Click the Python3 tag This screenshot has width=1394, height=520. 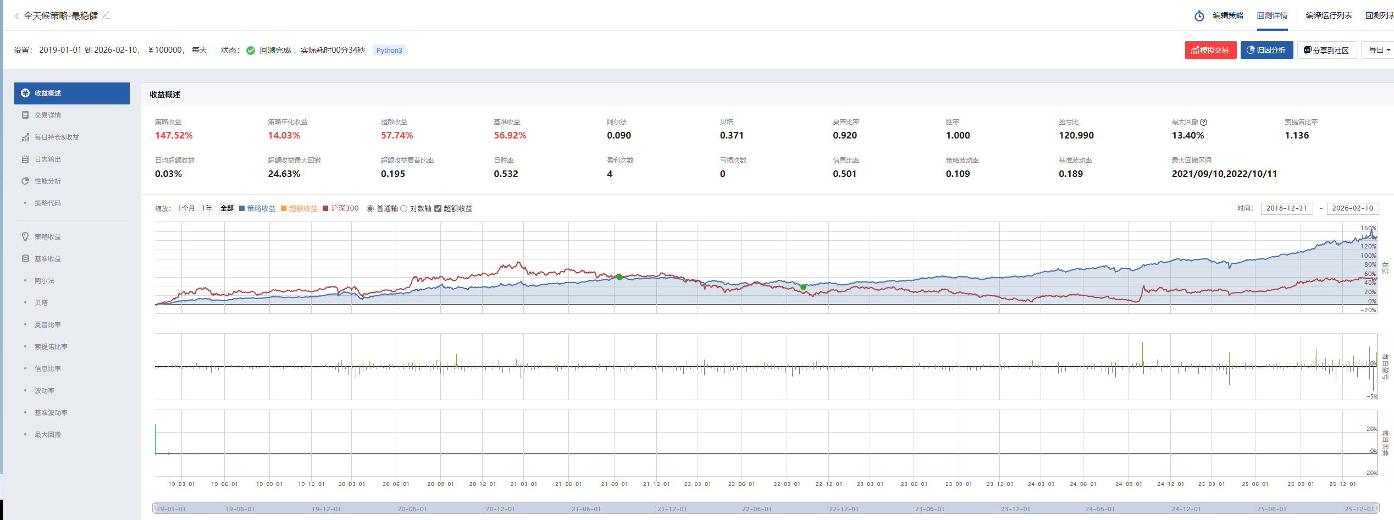coord(389,50)
